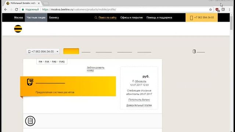This screenshot has width=235, height=132.
Task: Click the Мобильный Билайн tab title
Action: [23, 3]
